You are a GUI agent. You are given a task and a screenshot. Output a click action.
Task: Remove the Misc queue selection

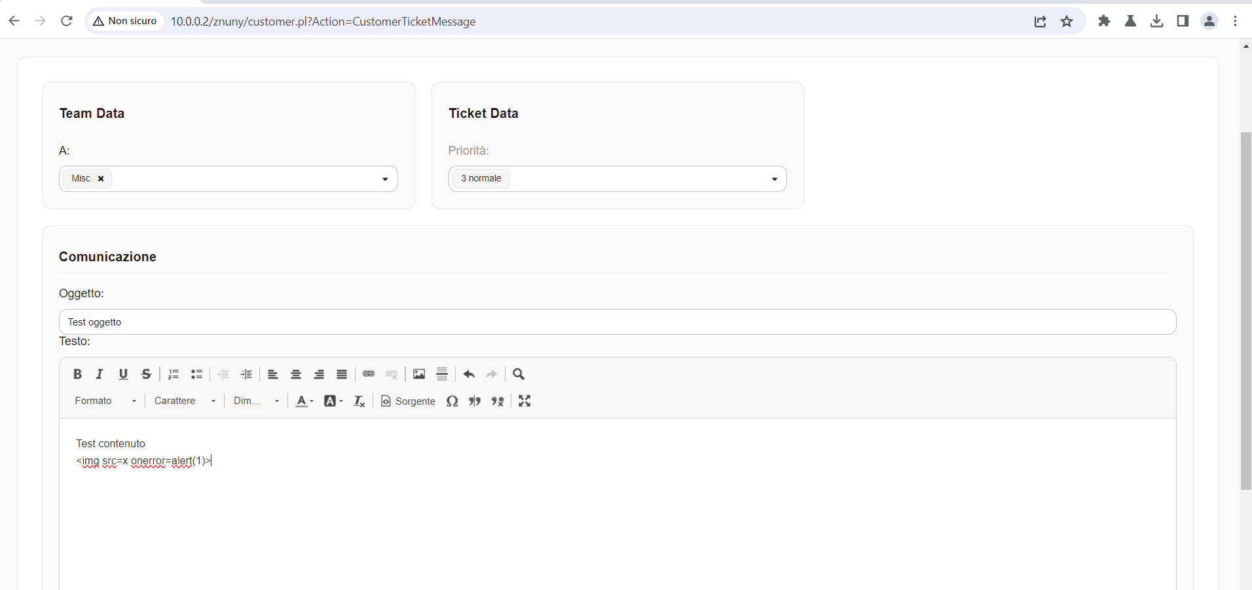101,179
